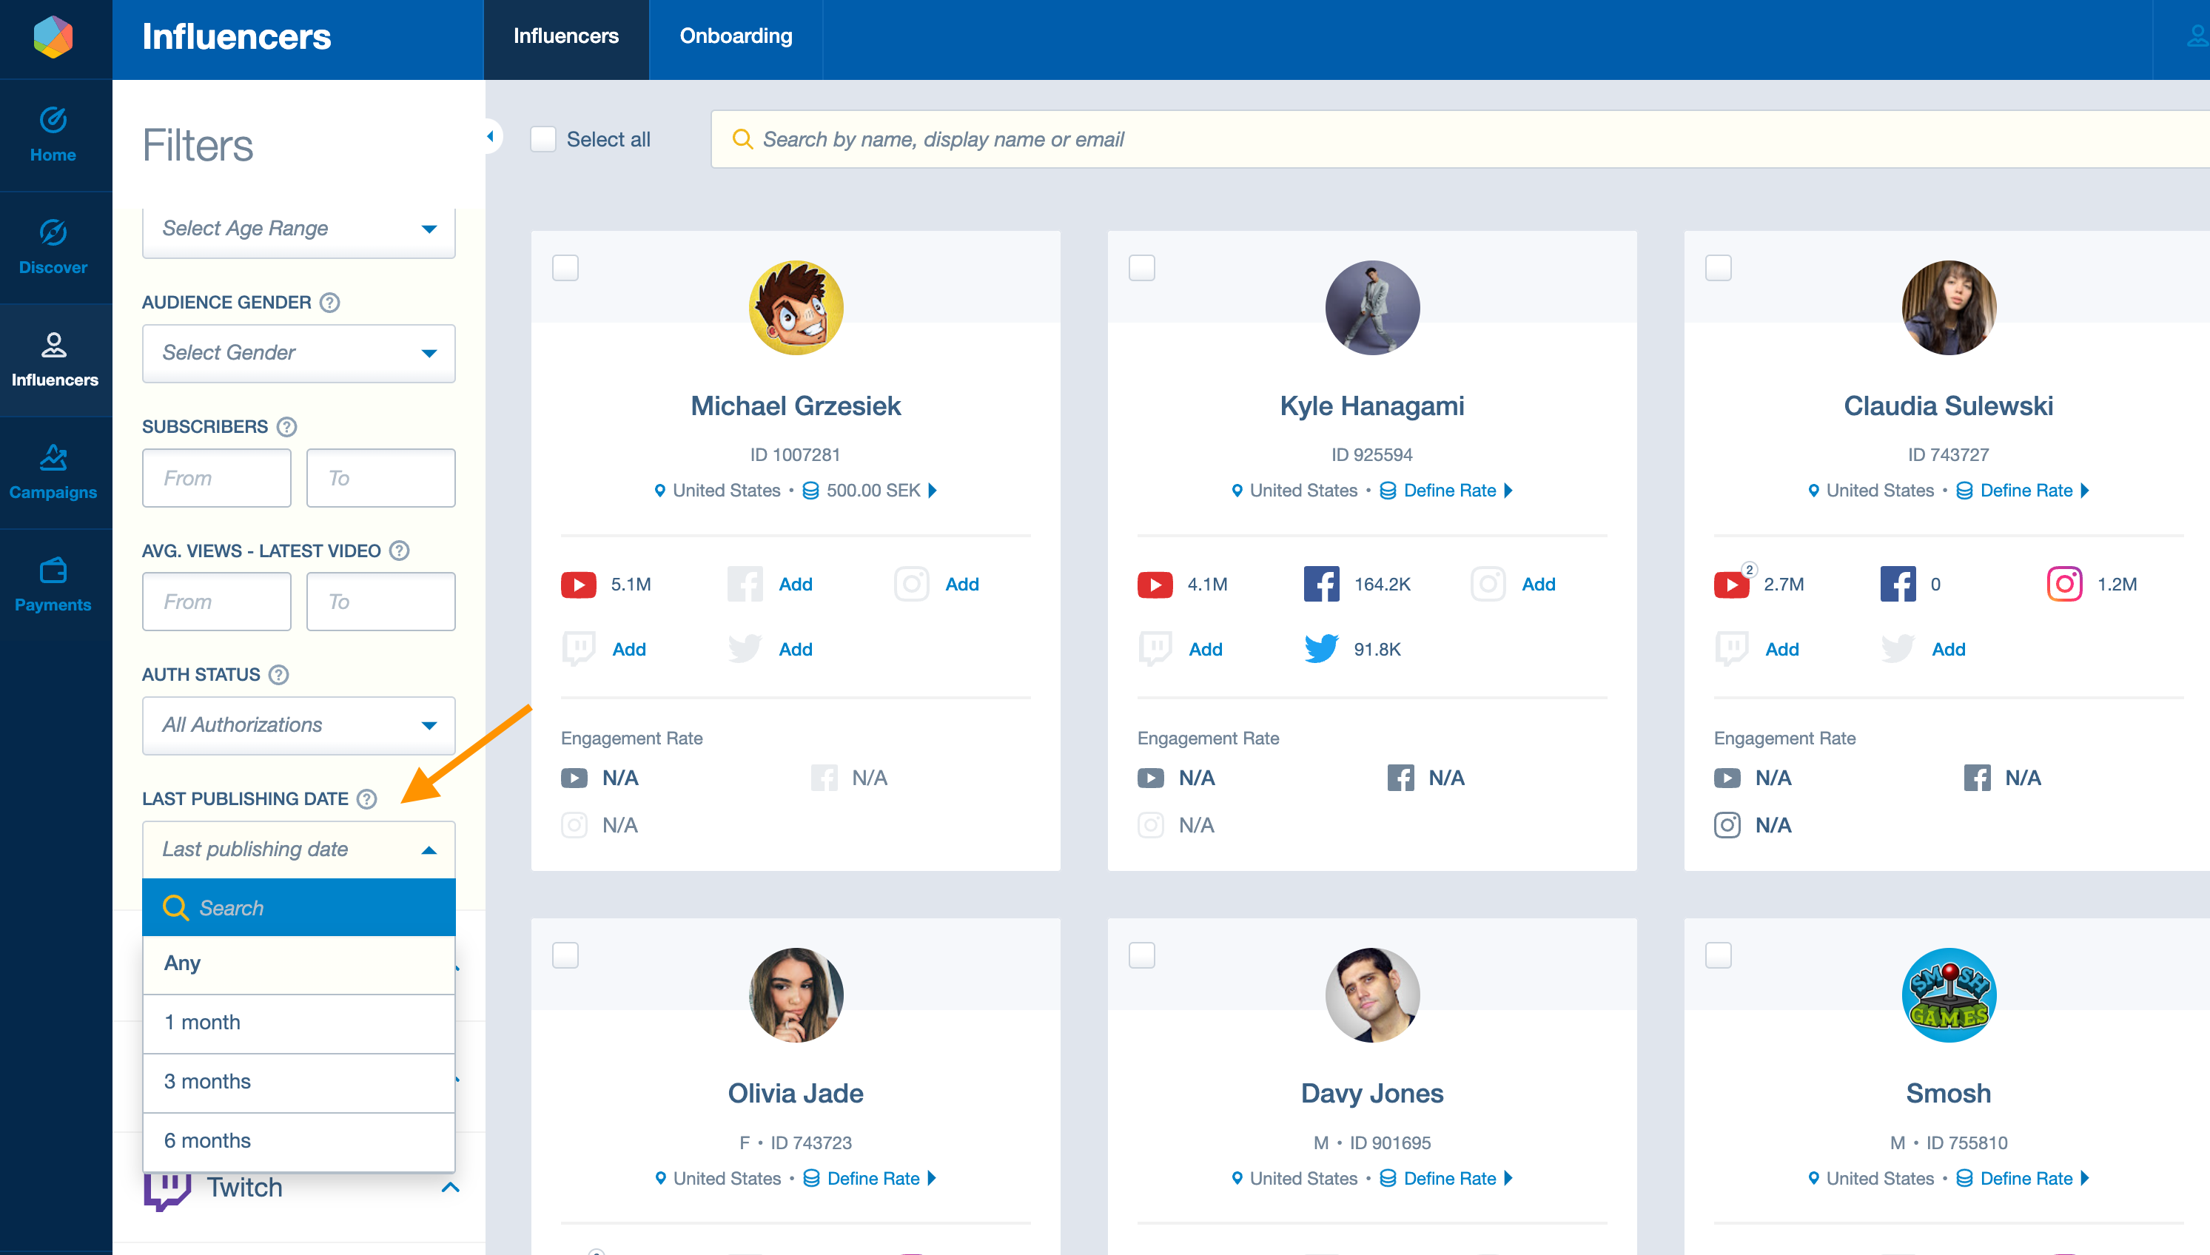Open Smosh's profile avatar
The height and width of the screenshot is (1255, 2210).
1949,995
